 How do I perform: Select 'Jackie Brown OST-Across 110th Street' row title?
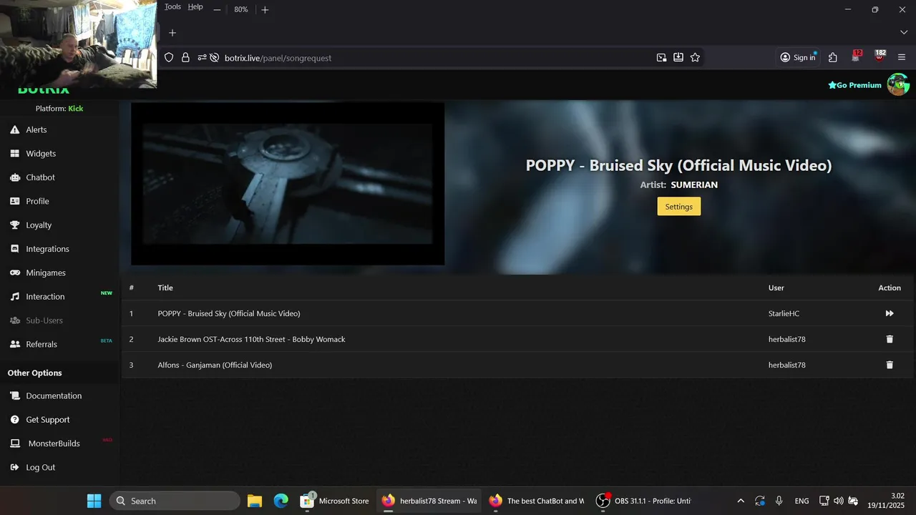click(251, 339)
